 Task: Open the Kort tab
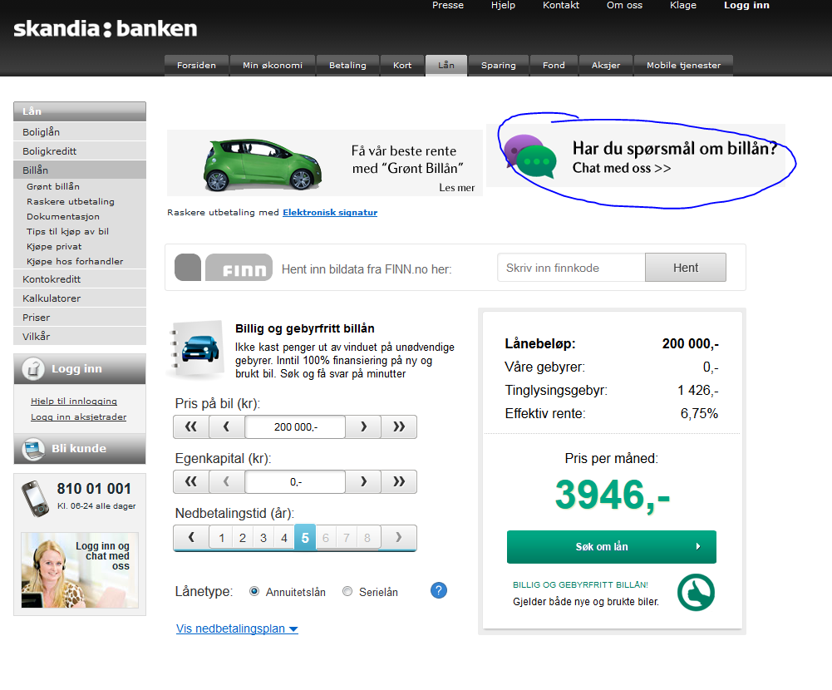(402, 66)
